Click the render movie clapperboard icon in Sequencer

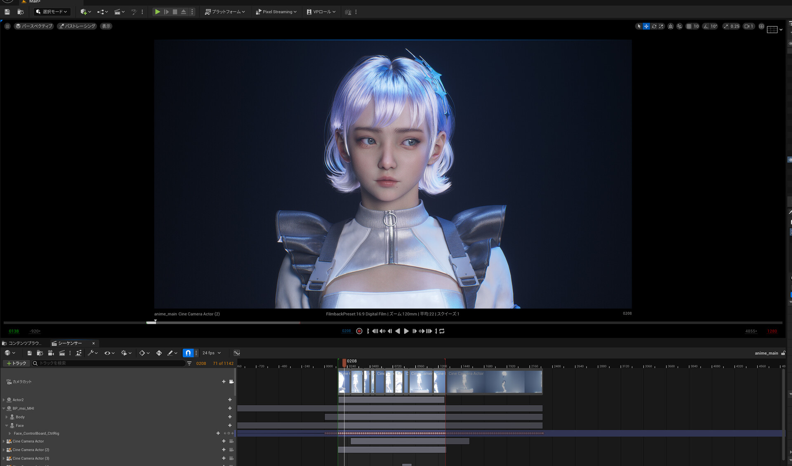62,353
